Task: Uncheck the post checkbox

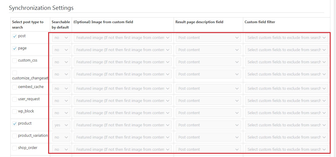Action: [15, 36]
